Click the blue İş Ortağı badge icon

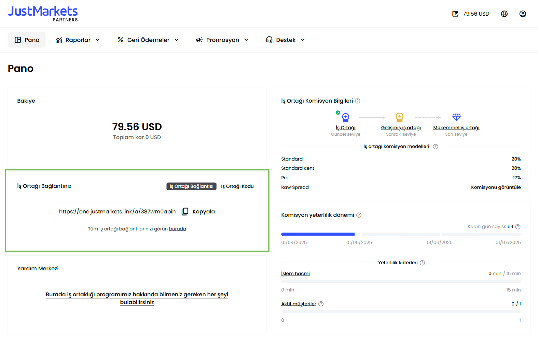click(346, 118)
